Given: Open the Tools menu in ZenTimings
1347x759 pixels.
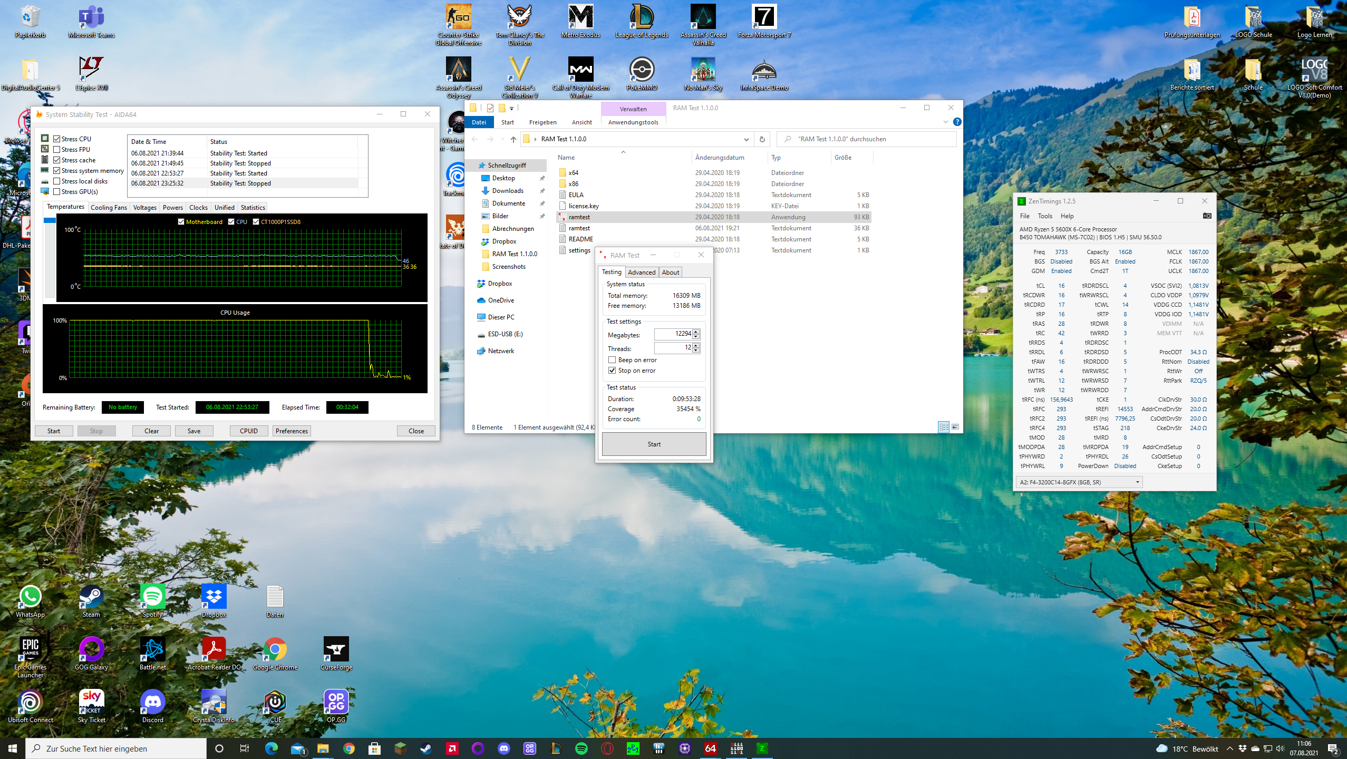Looking at the screenshot, I should 1044,216.
